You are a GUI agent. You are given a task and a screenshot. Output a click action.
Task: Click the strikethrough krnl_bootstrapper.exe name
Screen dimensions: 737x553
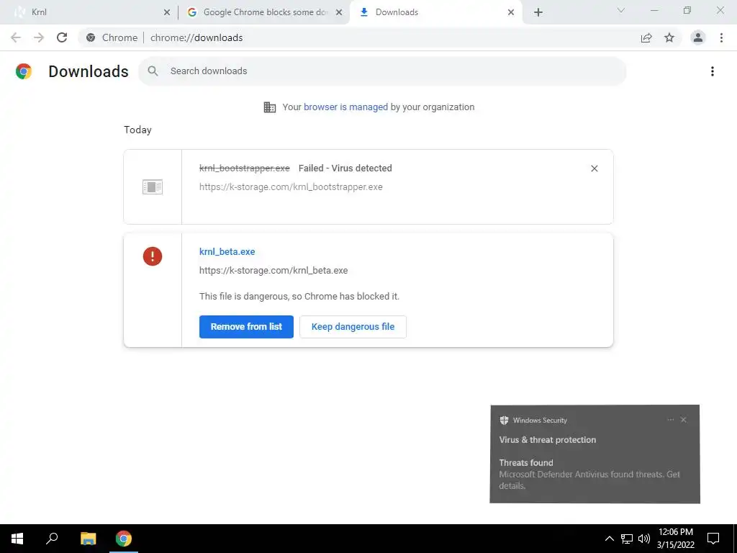[245, 168]
